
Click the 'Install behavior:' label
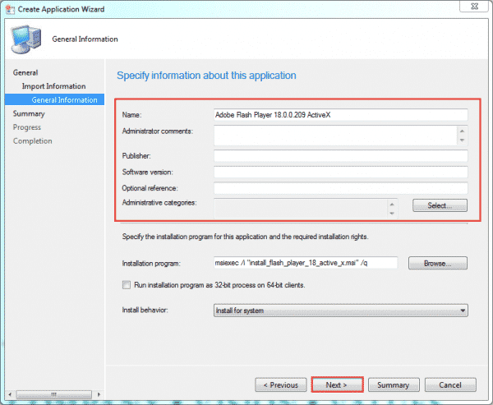[x=145, y=310]
